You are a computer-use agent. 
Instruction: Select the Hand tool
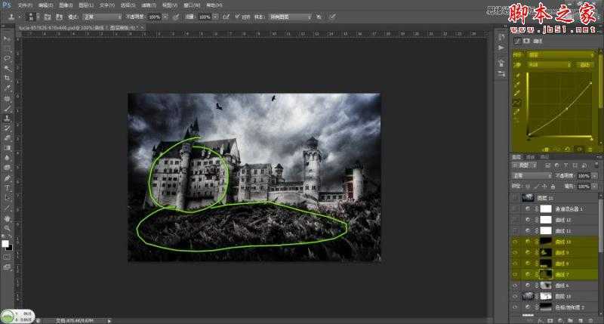7,218
